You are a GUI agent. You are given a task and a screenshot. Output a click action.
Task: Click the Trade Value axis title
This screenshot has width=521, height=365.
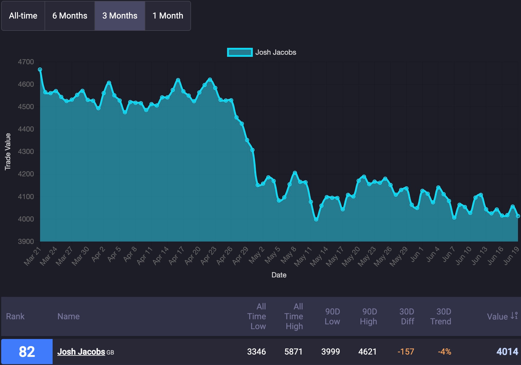pos(8,152)
